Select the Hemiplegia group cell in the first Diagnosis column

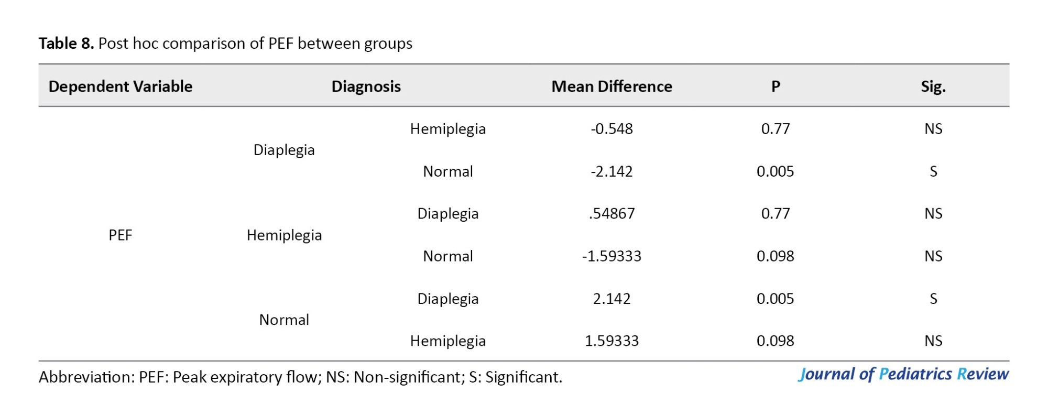coord(284,235)
